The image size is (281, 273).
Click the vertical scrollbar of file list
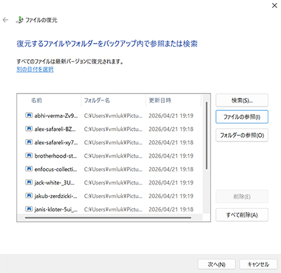tap(206, 135)
